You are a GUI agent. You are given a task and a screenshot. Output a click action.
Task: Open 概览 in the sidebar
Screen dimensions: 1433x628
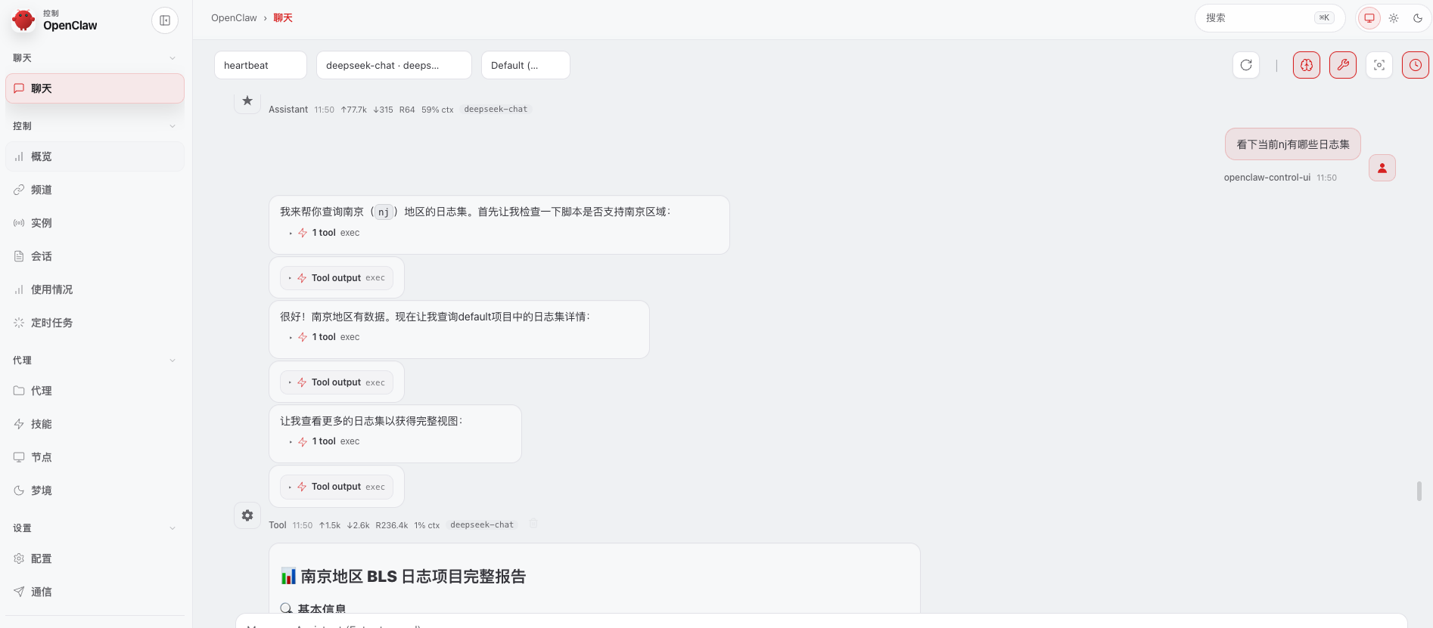point(42,156)
